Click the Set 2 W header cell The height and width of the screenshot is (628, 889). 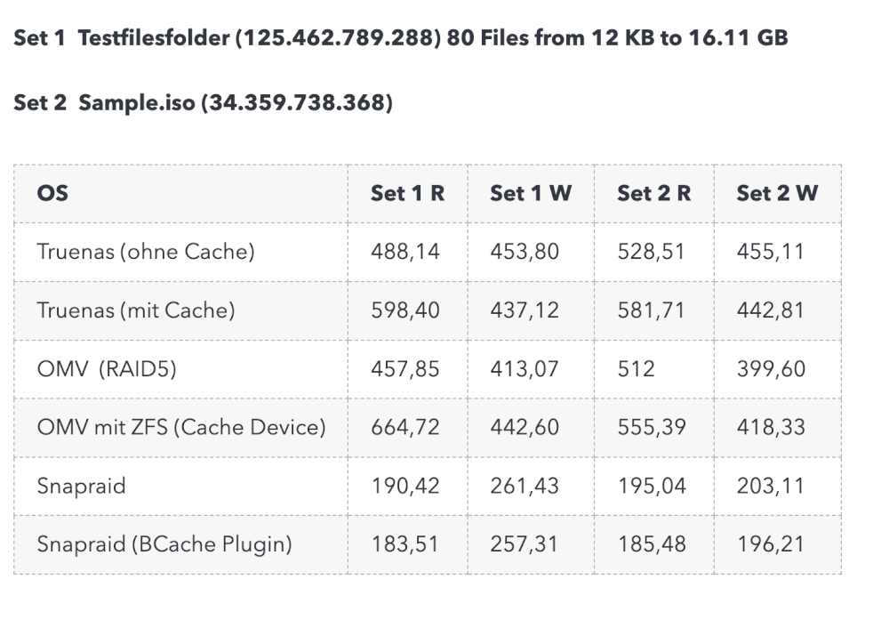pyautogui.click(x=777, y=193)
